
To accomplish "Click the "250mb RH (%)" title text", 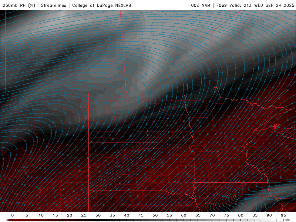I will [x=19, y=6].
